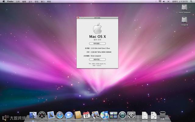Activate Spaces from the Dock

[x=113, y=115]
